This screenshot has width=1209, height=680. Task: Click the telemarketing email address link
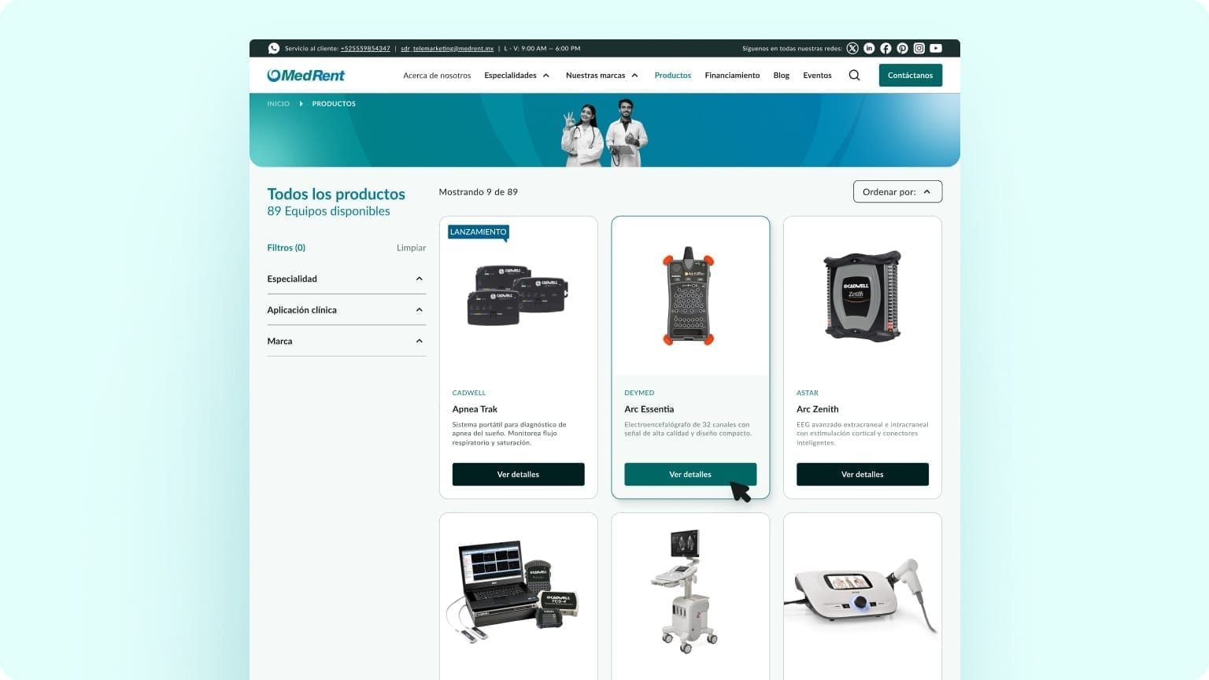point(447,48)
